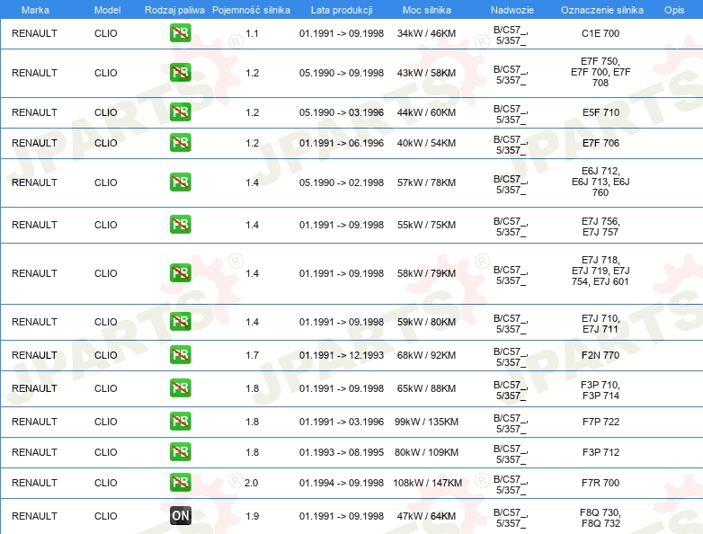Viewport: 703px width, 534px height.
Task: Click the petrol fuel icon for engine C1E 700
Action: [180, 33]
